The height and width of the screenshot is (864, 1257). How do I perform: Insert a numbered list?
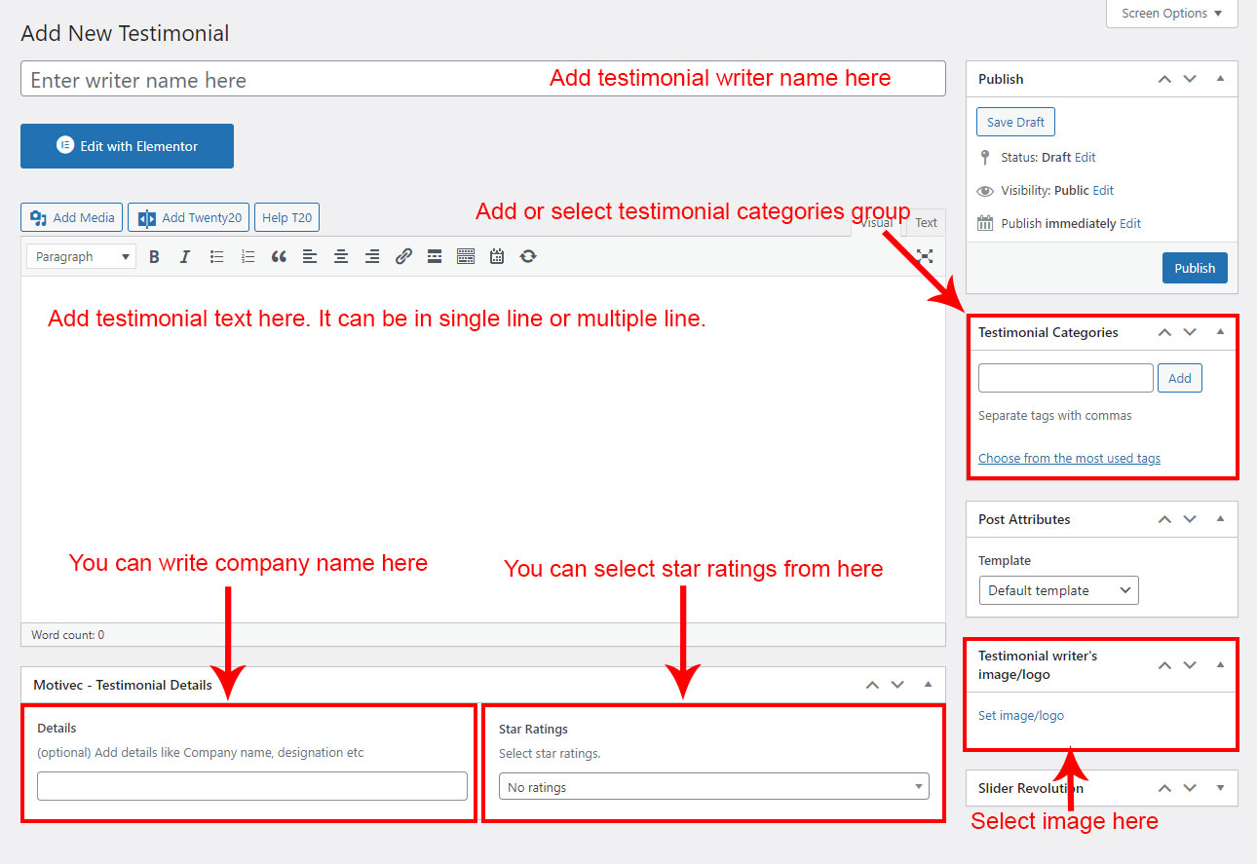pyautogui.click(x=248, y=257)
